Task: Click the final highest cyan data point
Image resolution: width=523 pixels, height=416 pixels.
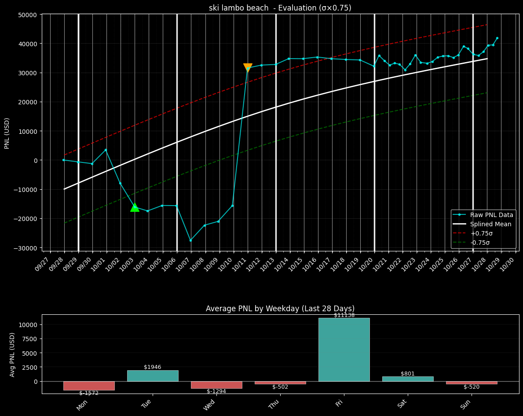Action: pyautogui.click(x=497, y=38)
